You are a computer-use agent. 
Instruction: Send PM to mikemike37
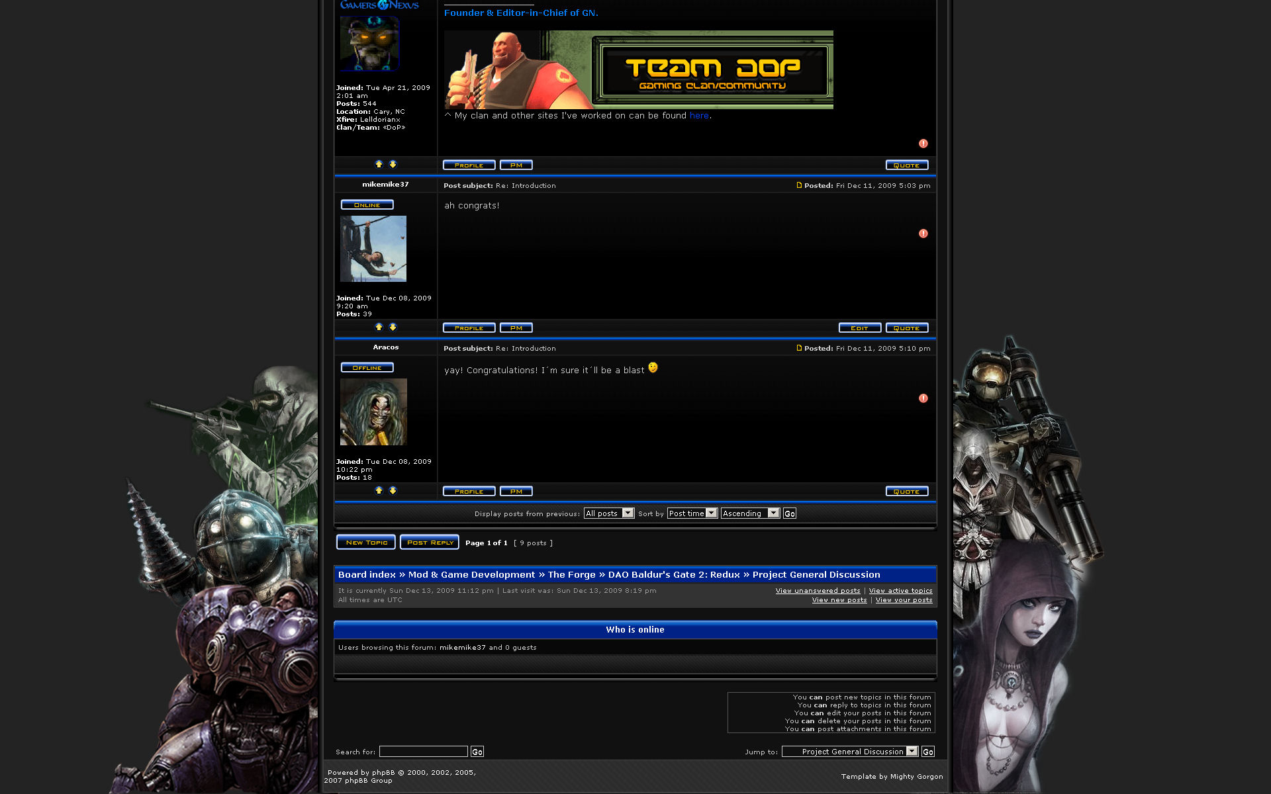point(516,328)
